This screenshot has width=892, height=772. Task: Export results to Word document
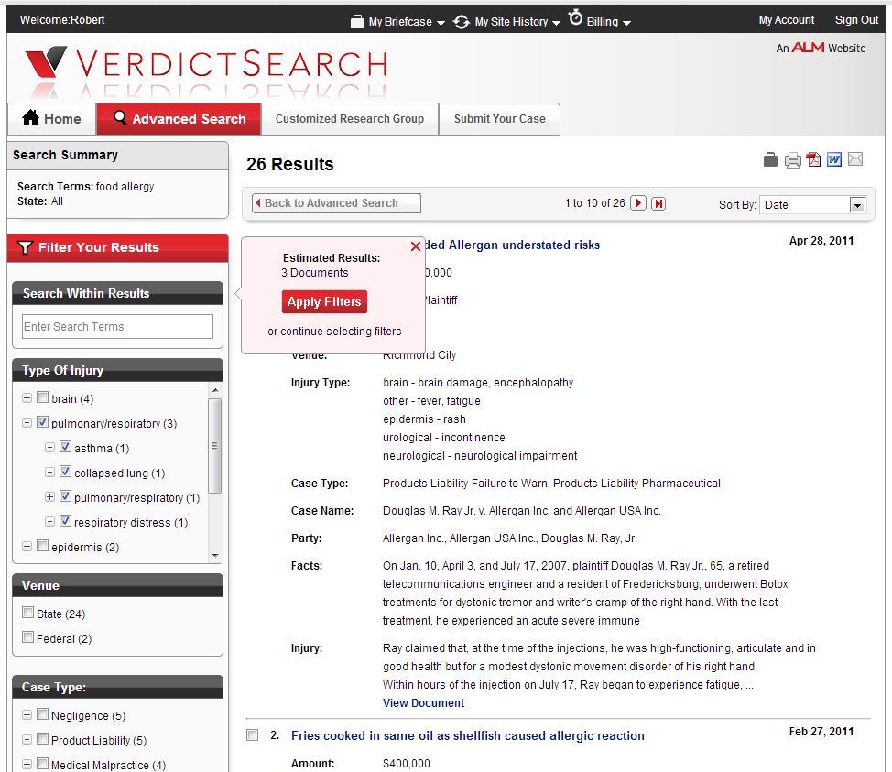pos(834,160)
